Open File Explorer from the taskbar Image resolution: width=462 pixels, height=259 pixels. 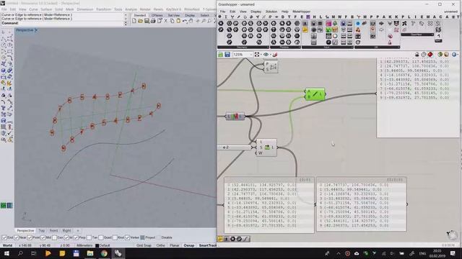pyautogui.click(x=90, y=253)
